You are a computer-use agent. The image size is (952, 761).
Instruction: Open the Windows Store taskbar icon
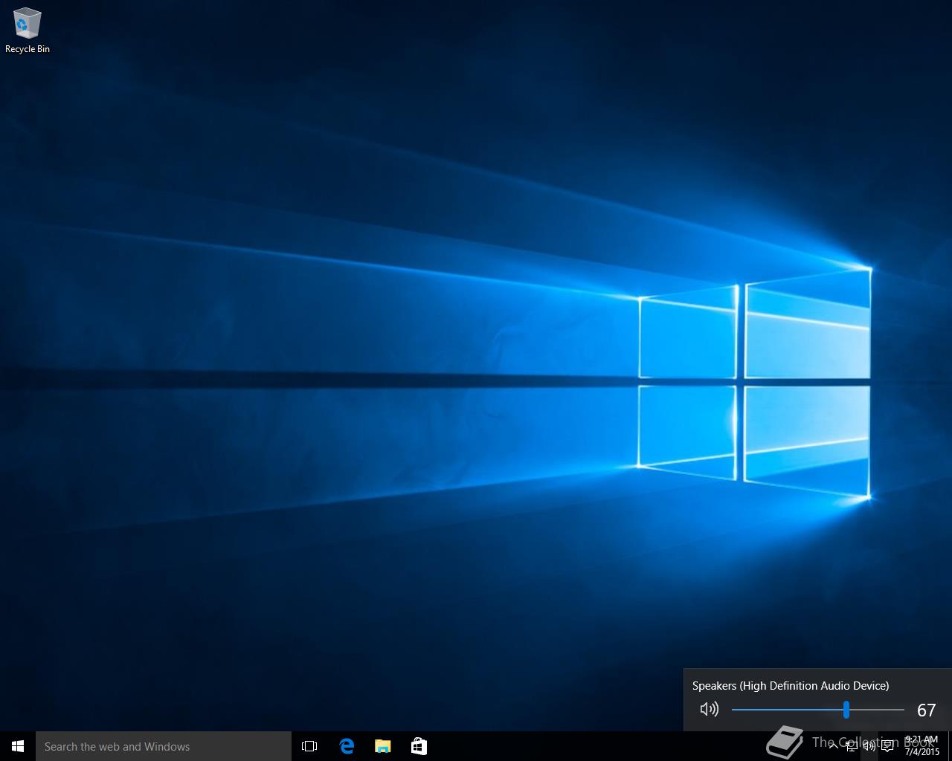(x=419, y=746)
